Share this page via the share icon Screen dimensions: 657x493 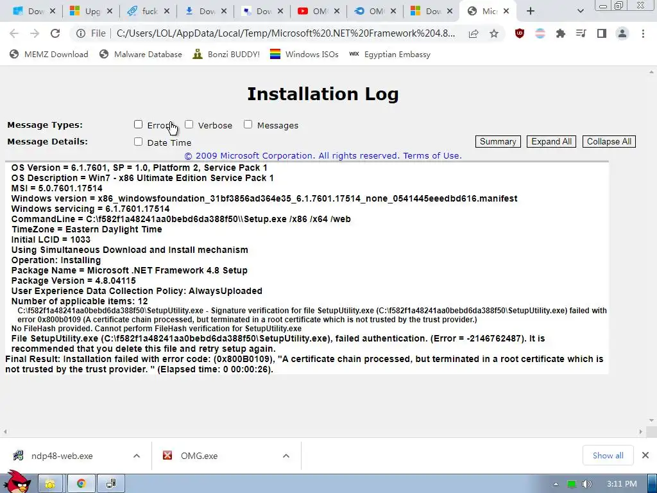tap(474, 33)
